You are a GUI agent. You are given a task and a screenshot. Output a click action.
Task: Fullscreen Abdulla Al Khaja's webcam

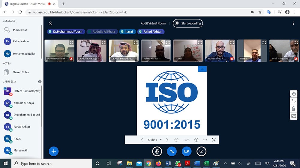pyautogui.click(x=103, y=42)
